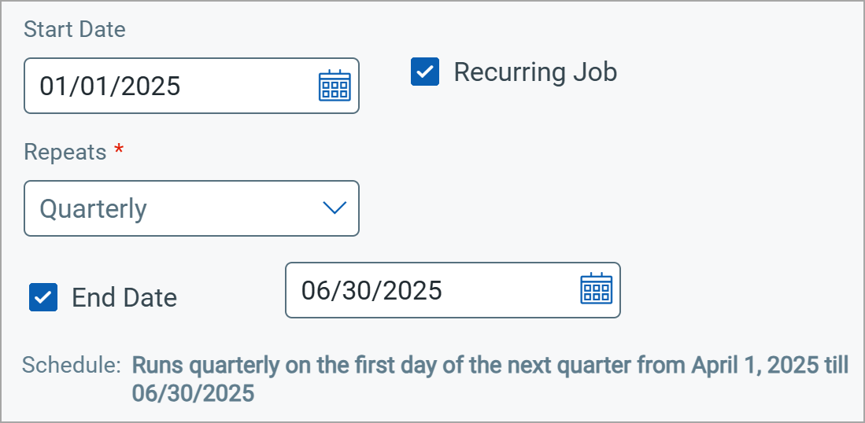Click into the End Date field 06/30/2025
The width and height of the screenshot is (865, 423).
tap(453, 290)
